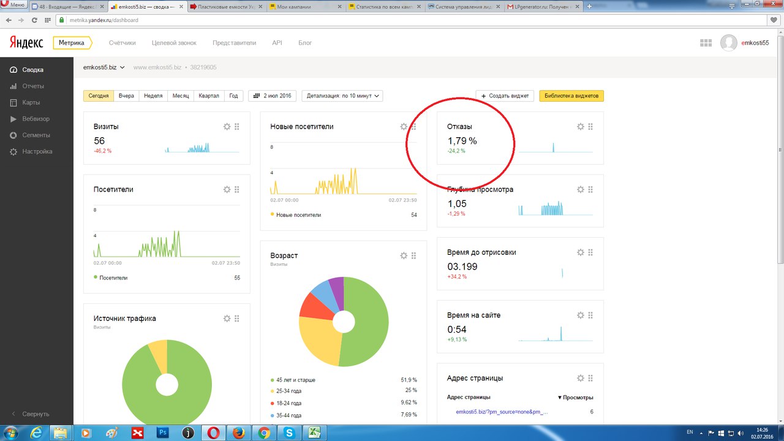Switch to Пластиковые емкости browser tab
The width and height of the screenshot is (784, 441).
pyautogui.click(x=225, y=6)
